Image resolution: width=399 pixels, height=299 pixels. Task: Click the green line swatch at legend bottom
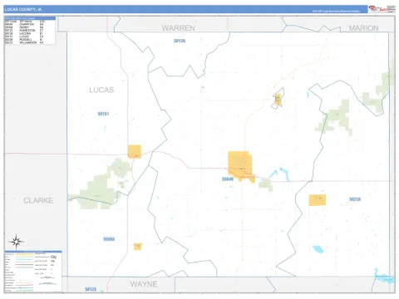[x=24, y=291]
